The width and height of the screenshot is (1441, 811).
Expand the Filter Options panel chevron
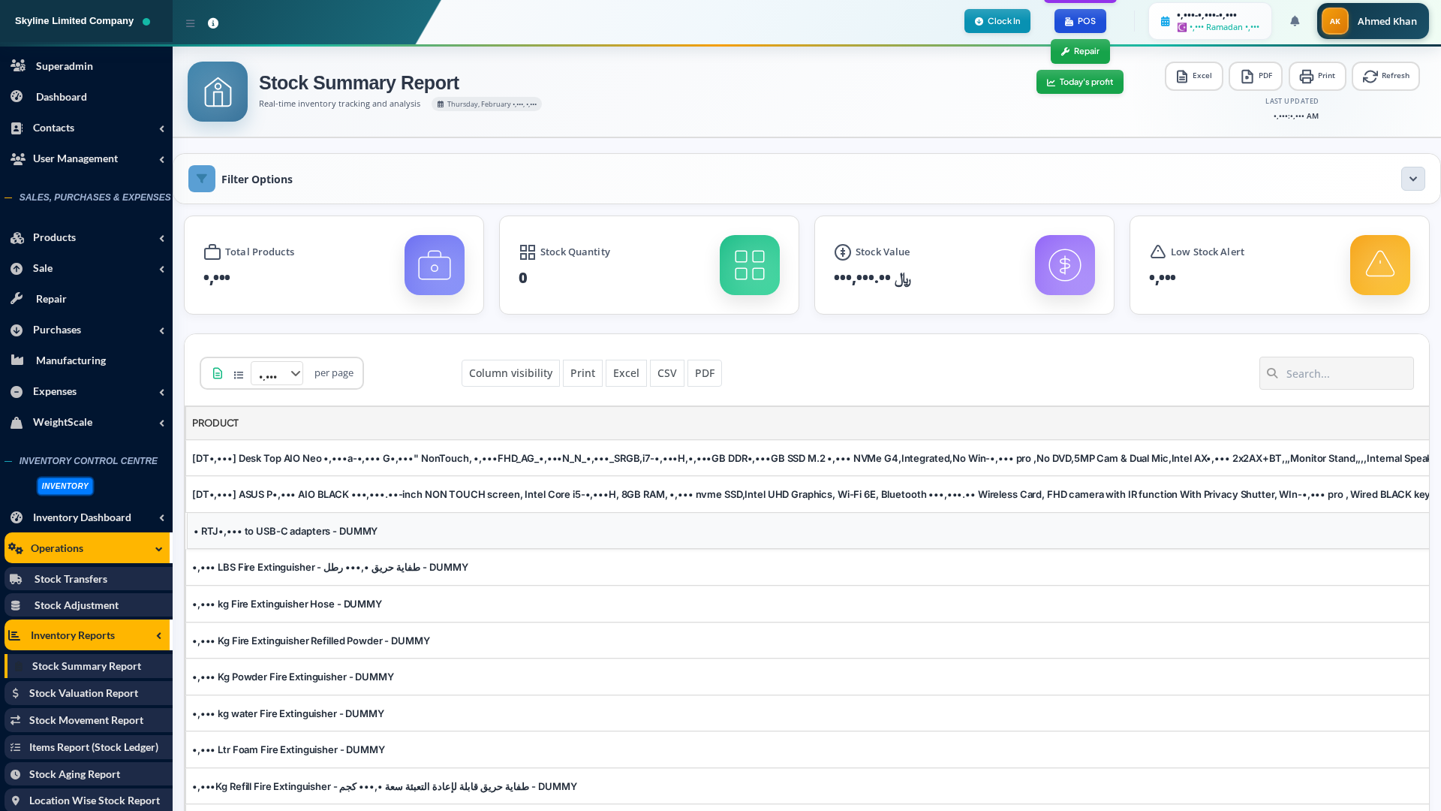[x=1412, y=179]
